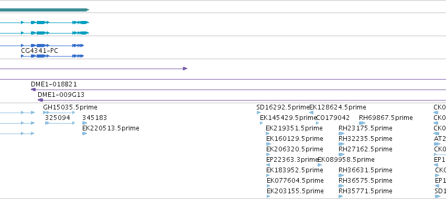Screen dimensions: 446x199
Task: Select the RH36631.5prime EST label
Action: click(x=365, y=170)
